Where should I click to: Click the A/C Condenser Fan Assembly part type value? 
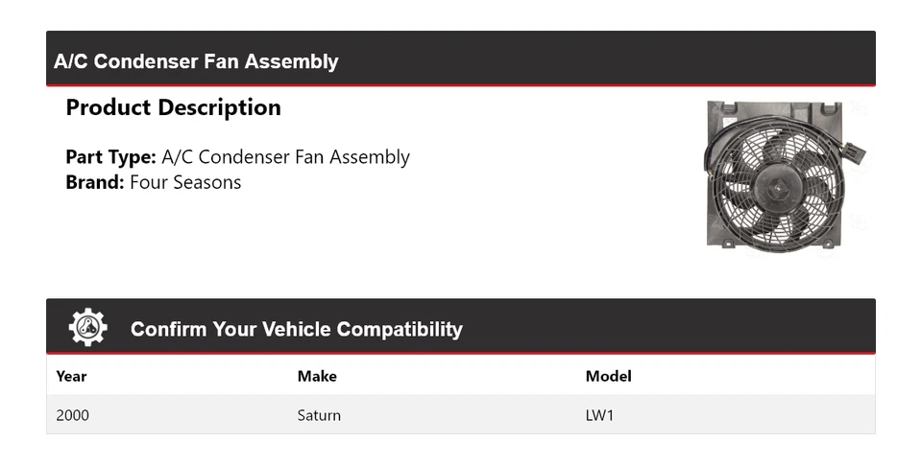tap(285, 157)
